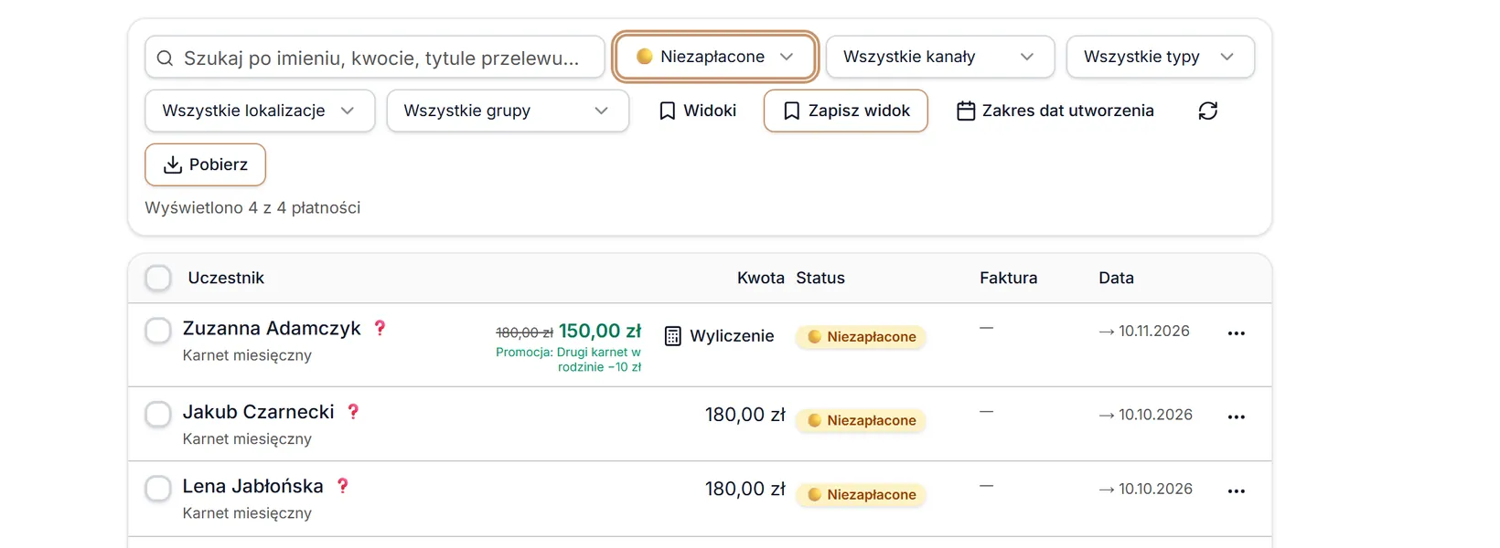This screenshot has width=1500, height=548.
Task: Click the 150,00 zł discounted amount
Action: click(x=600, y=331)
